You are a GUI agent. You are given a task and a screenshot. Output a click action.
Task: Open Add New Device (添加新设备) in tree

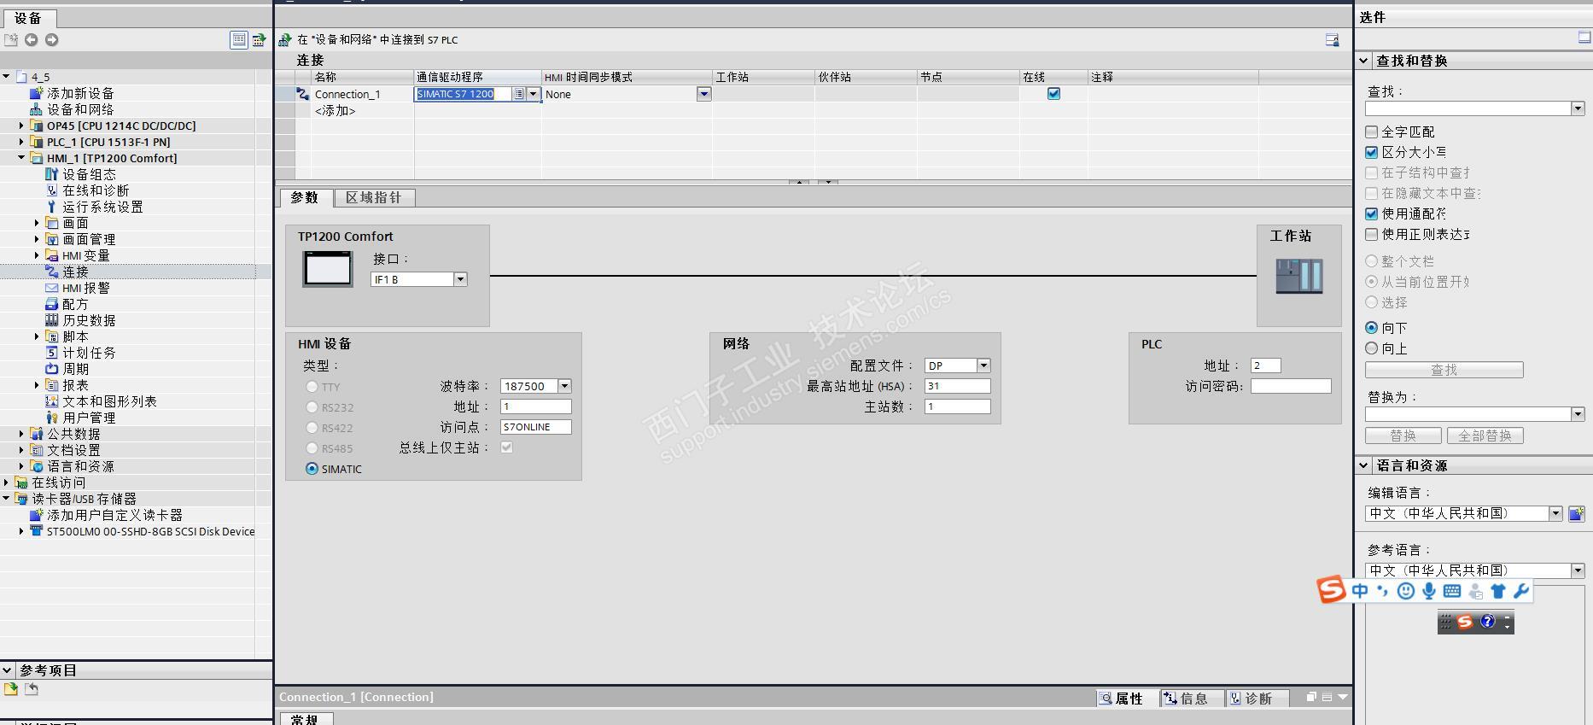(x=80, y=93)
